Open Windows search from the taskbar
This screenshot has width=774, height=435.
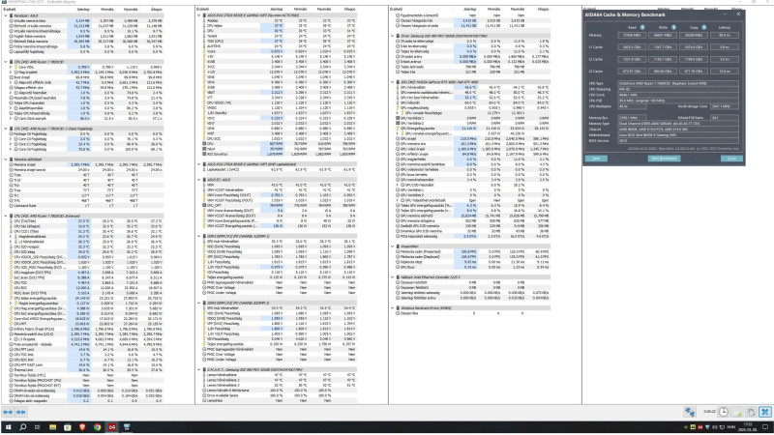(x=22, y=427)
